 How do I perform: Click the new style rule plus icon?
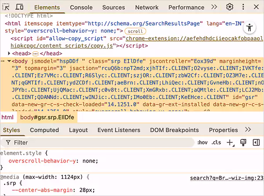[229, 143]
